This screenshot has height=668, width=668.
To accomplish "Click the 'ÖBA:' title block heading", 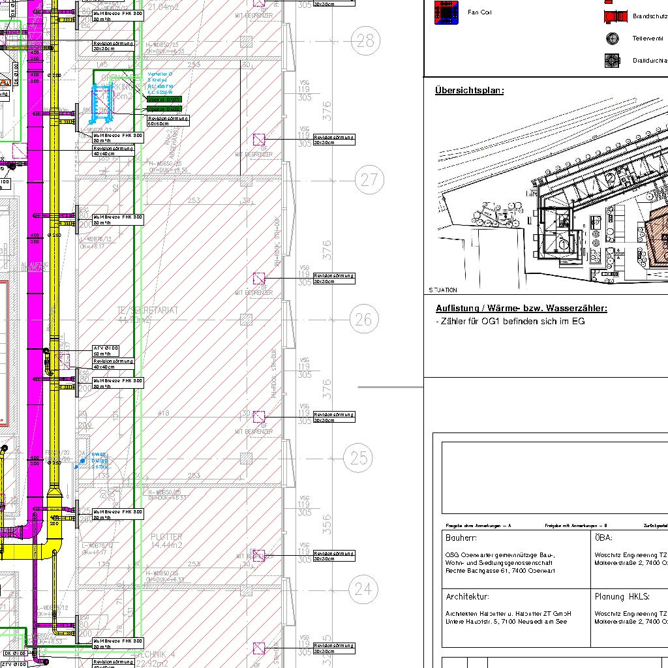I will coord(603,538).
